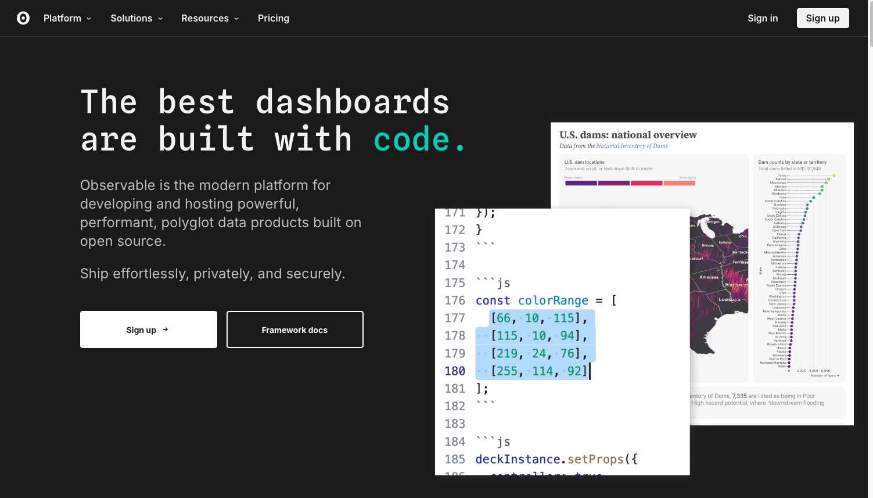873x498 pixels.
Task: Click the dark purple legend swatch
Action: point(581,183)
